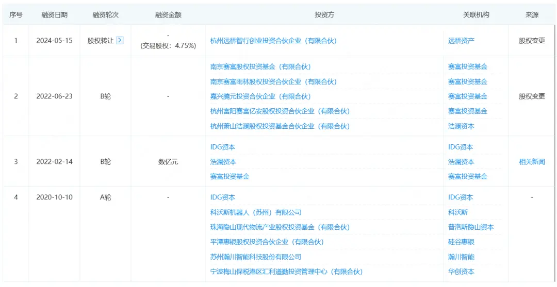Image resolution: width=557 pixels, height=287 pixels.
Task: Open 浩澜资本 related institution in 2022-02-14 row
Action: click(461, 162)
